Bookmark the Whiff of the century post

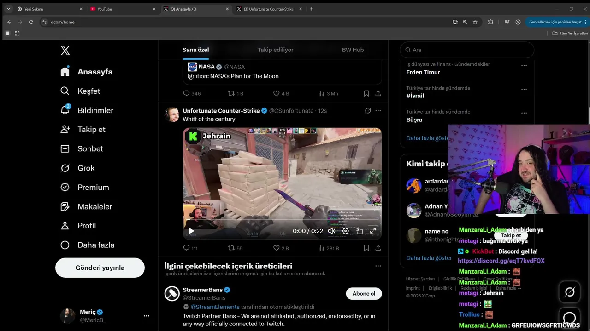coord(366,248)
